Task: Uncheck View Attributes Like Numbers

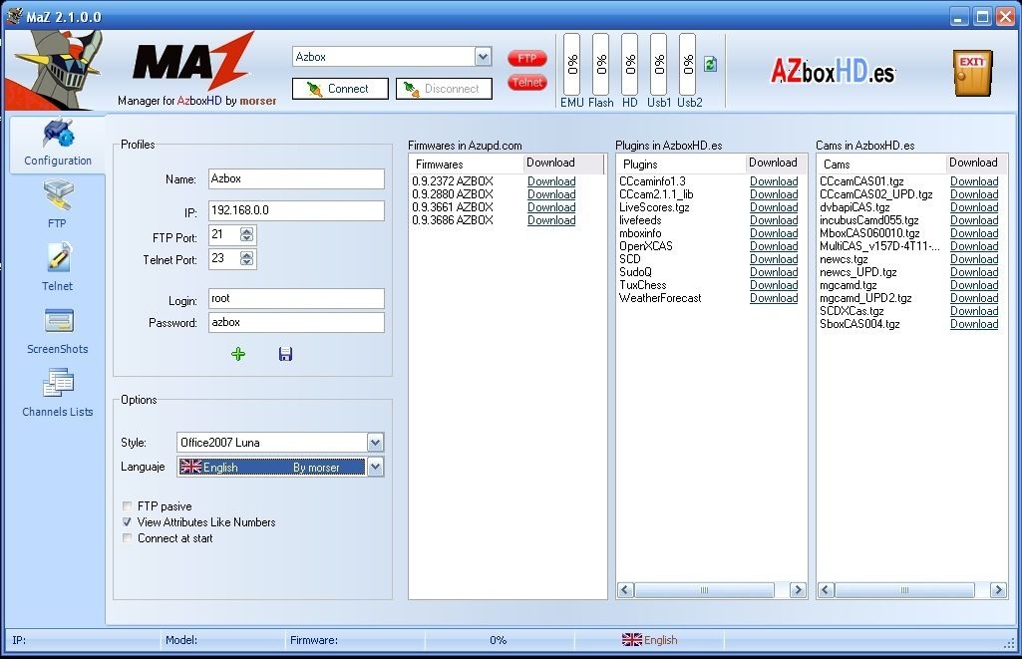Action: pyautogui.click(x=127, y=522)
